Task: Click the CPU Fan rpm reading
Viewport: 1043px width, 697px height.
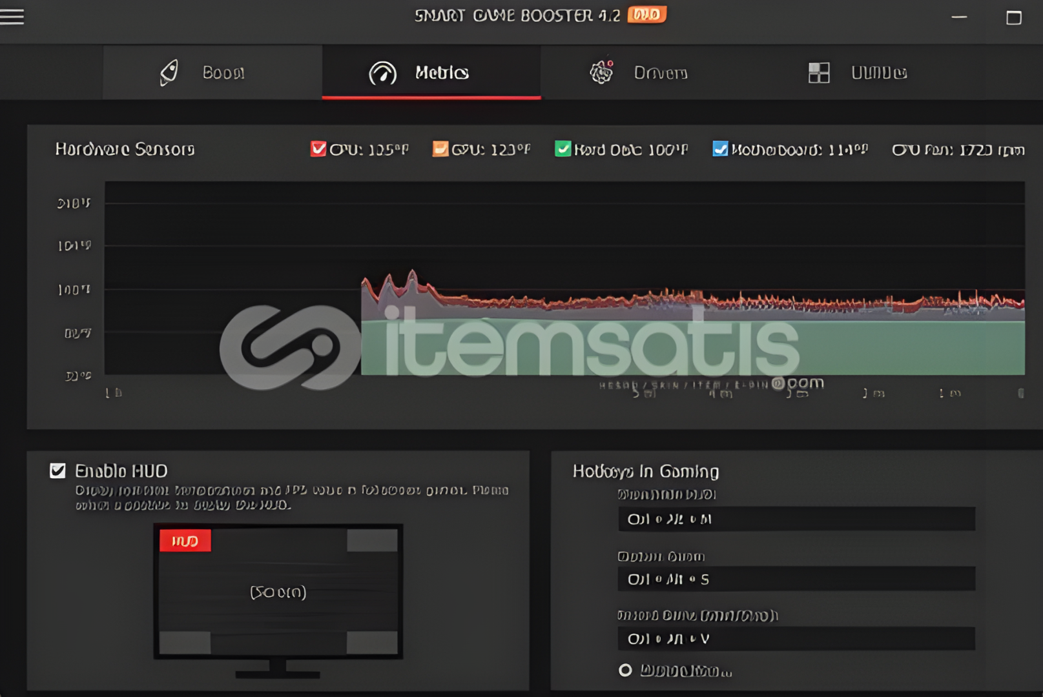Action: 958,150
